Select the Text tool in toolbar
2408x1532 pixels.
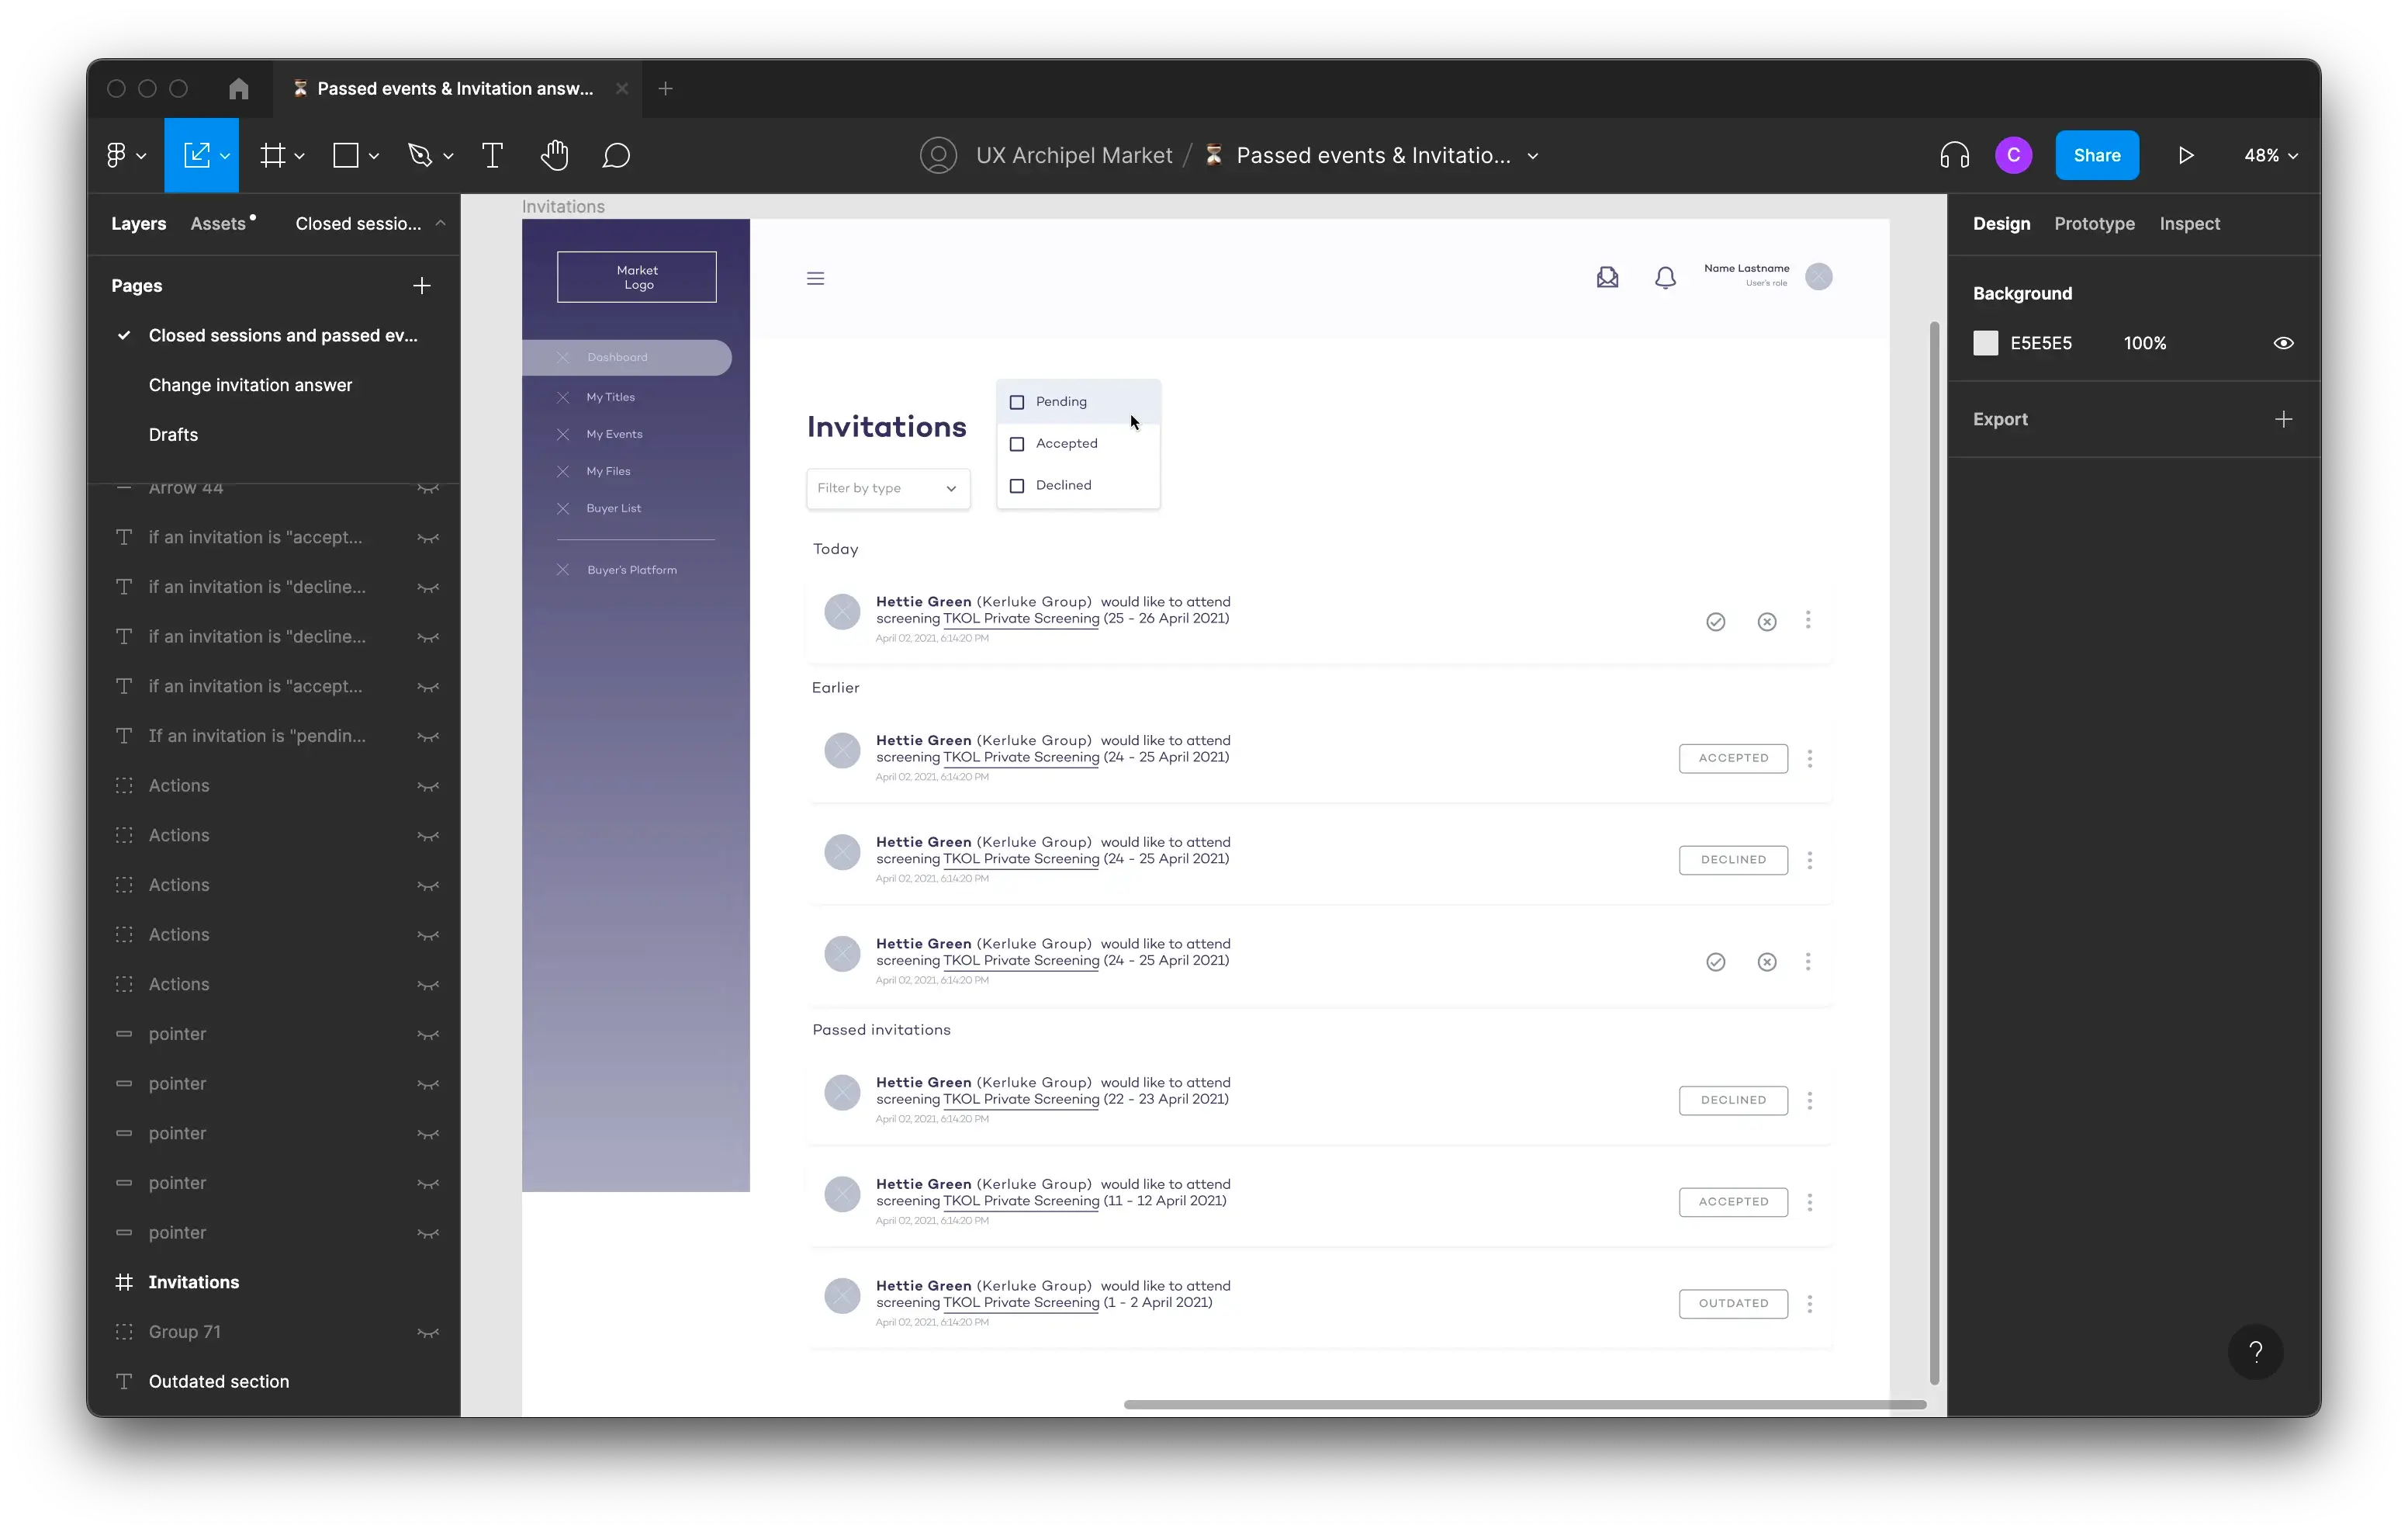(x=492, y=155)
